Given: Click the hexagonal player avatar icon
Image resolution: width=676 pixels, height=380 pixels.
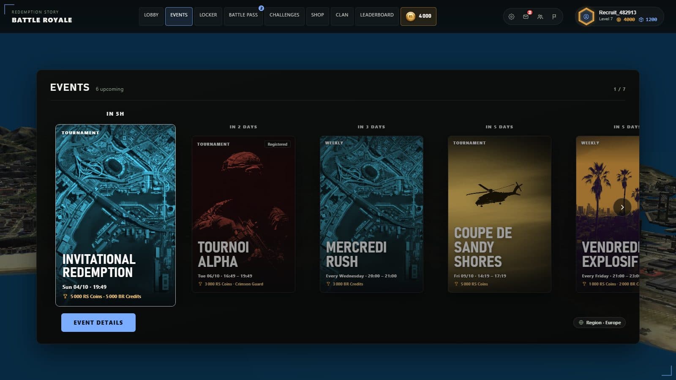Looking at the screenshot, I should 586,17.
